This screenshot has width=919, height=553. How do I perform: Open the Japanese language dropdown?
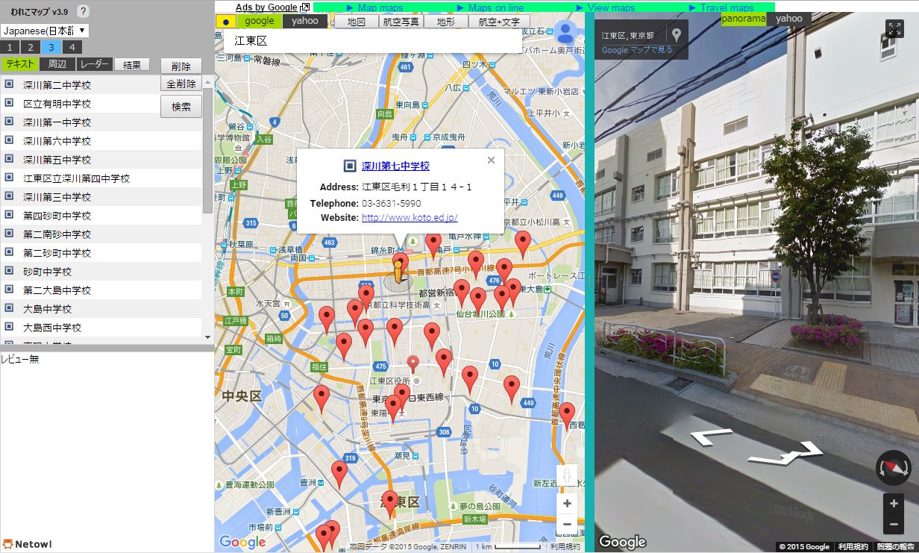point(45,31)
